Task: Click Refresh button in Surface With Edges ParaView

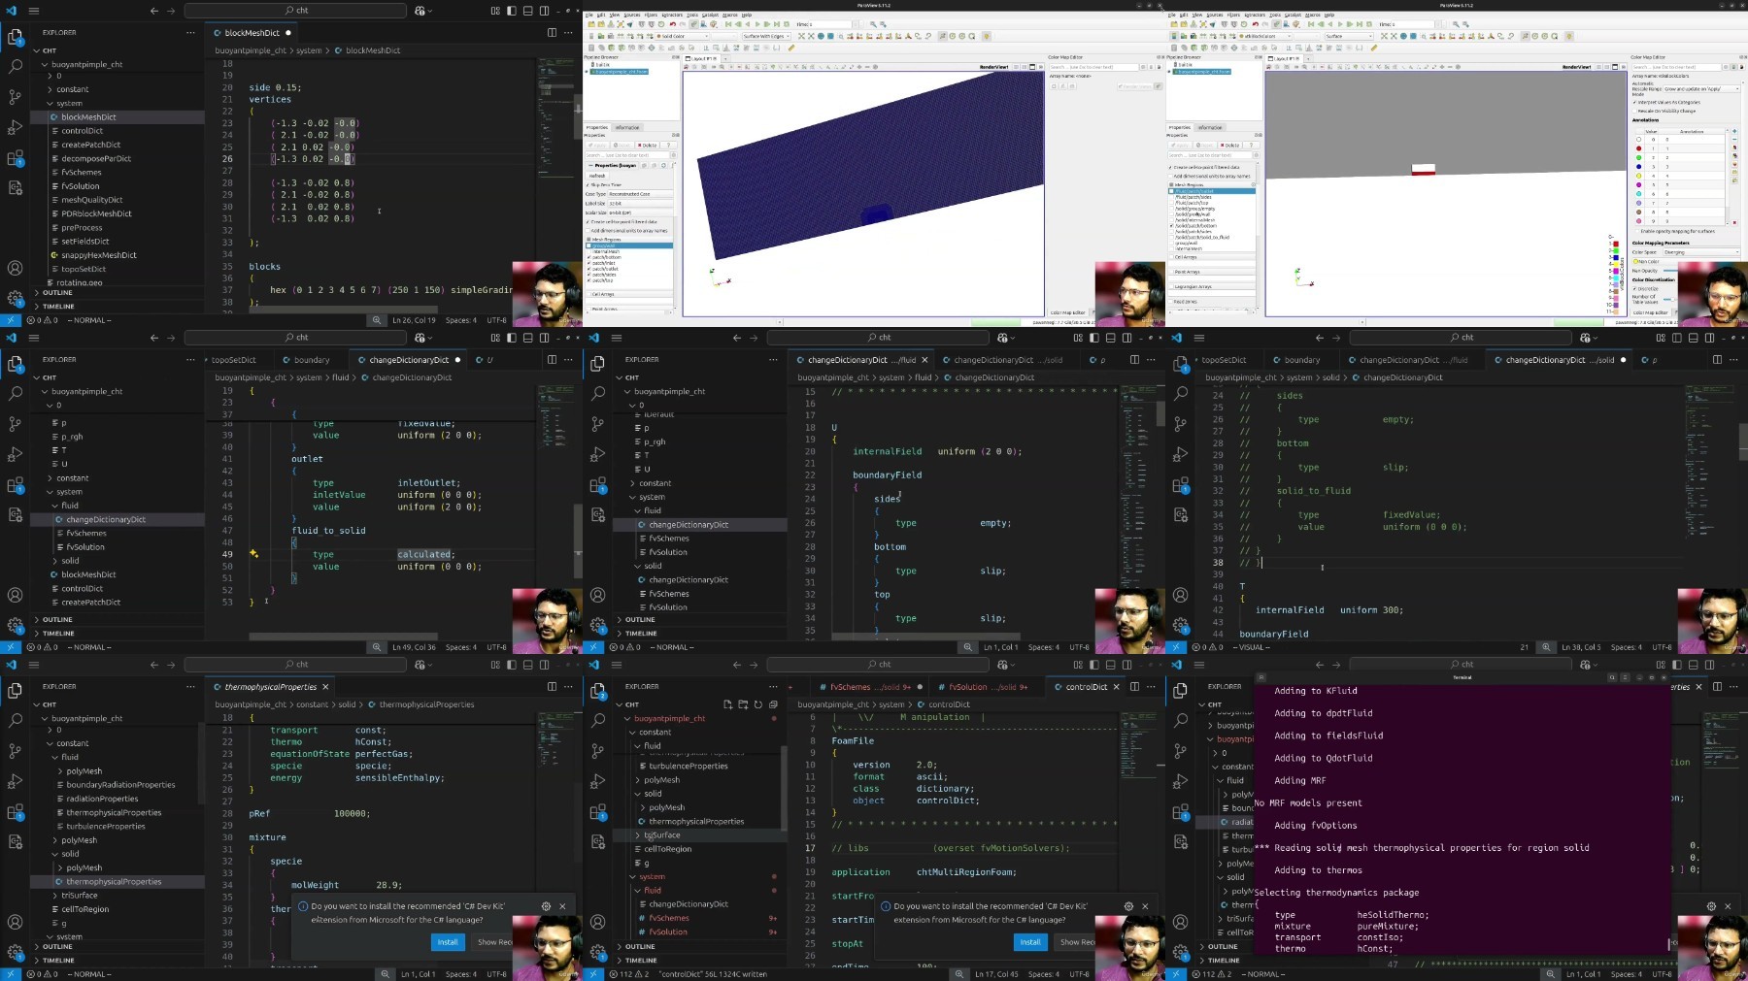Action: click(597, 176)
